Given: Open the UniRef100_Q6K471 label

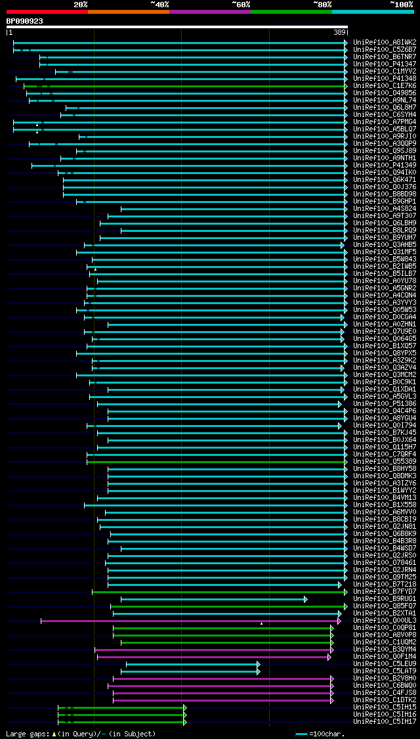Looking at the screenshot, I should (385, 180).
